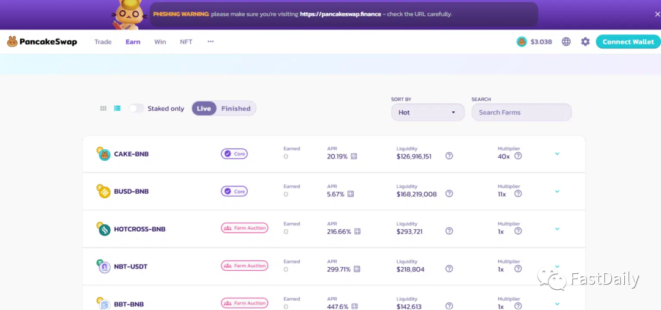
Task: Open the Trade menu
Action: pyautogui.click(x=103, y=42)
